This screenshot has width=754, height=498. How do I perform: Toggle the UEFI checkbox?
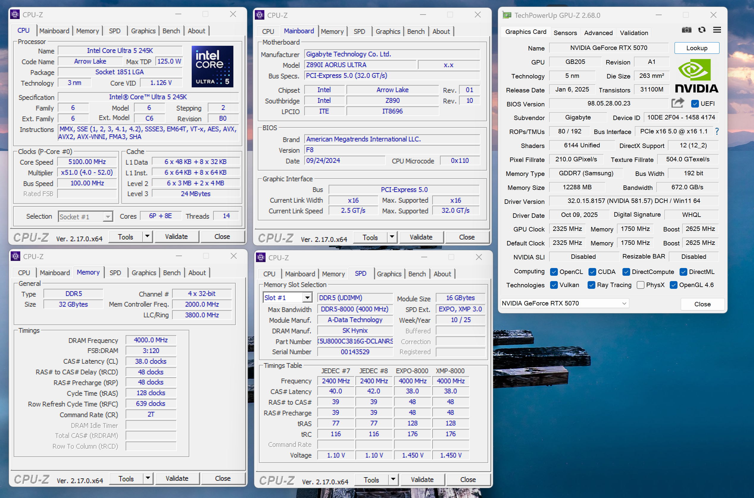[695, 103]
